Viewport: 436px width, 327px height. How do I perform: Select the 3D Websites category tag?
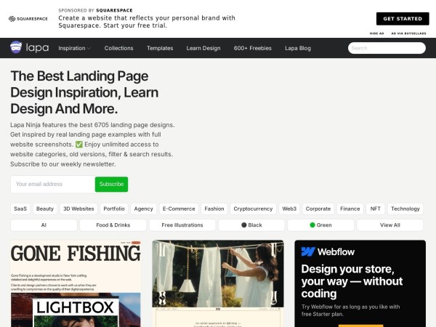click(x=78, y=209)
